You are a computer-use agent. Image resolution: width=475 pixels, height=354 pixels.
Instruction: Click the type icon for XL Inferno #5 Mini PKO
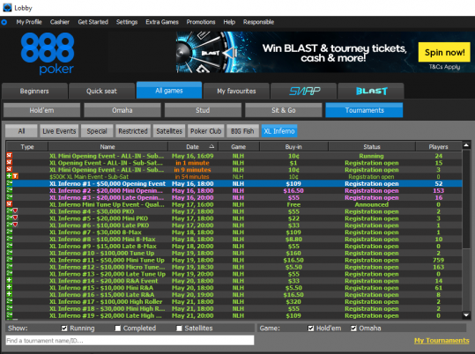12,218
